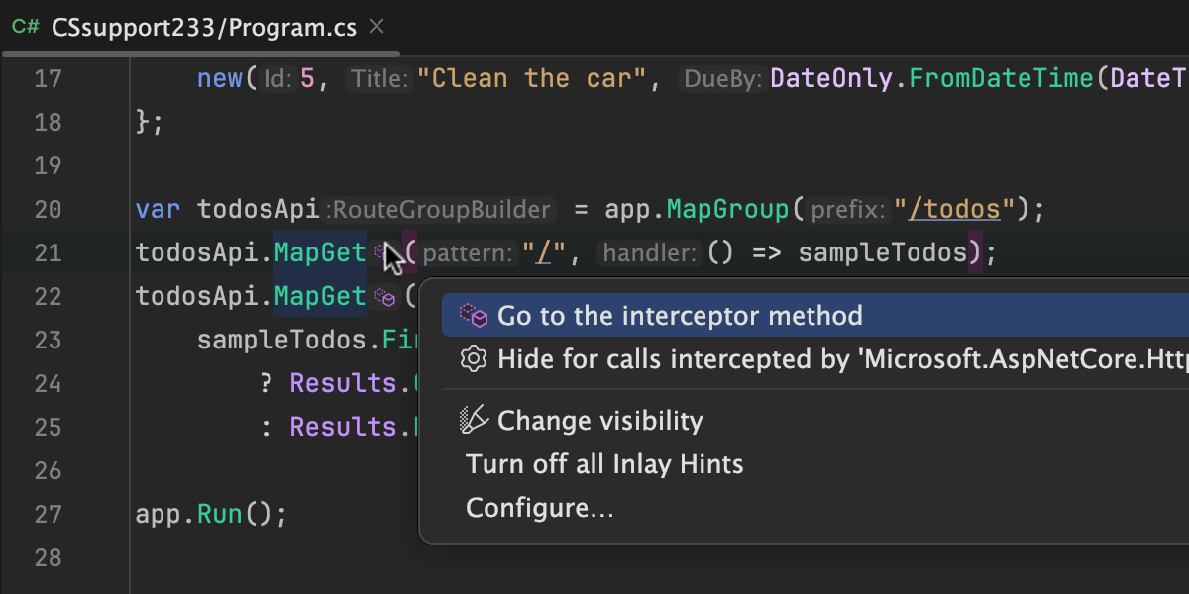Screen dimensions: 1189x594
Task: Click the interceptor icon on line 21
Action: pos(381,253)
